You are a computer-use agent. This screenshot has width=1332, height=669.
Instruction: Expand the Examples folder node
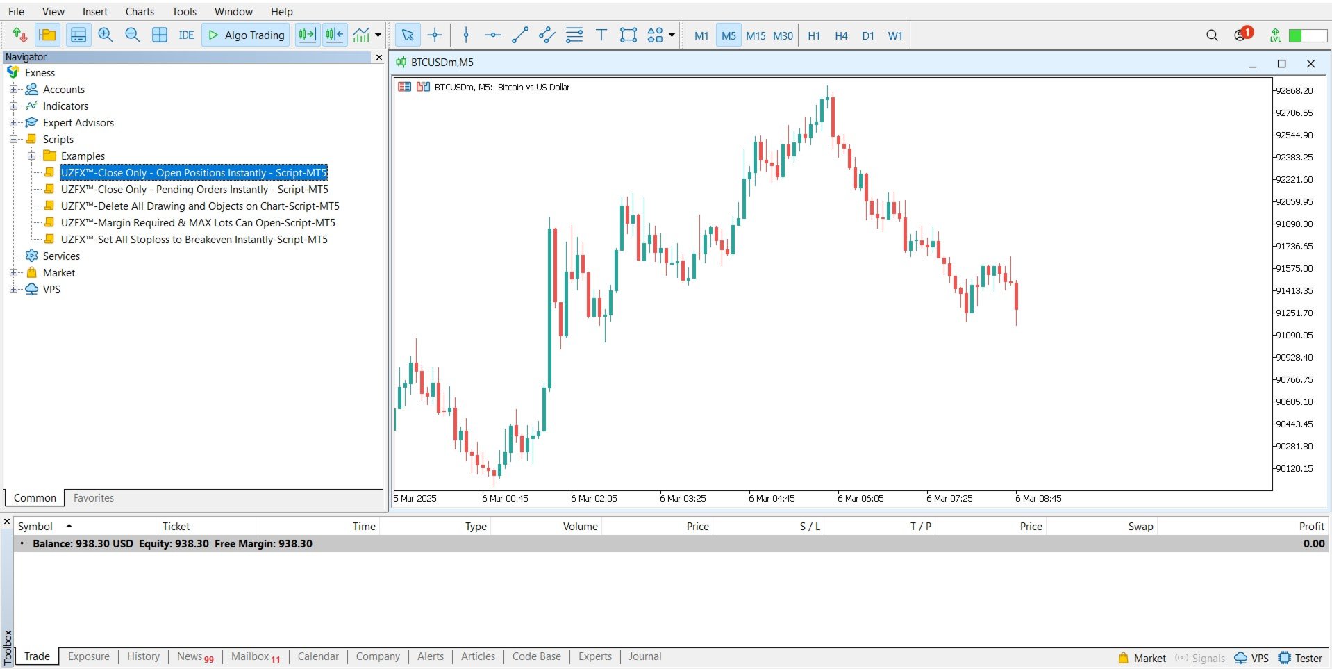point(31,156)
